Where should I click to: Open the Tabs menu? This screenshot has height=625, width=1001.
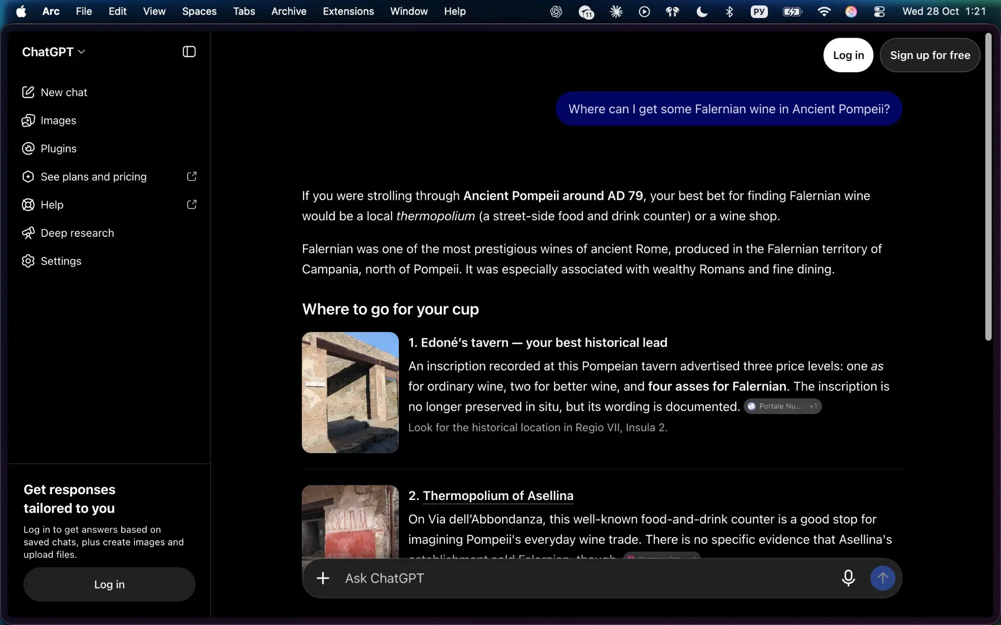[x=244, y=11]
